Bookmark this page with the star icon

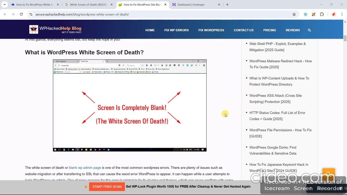click(x=294, y=14)
